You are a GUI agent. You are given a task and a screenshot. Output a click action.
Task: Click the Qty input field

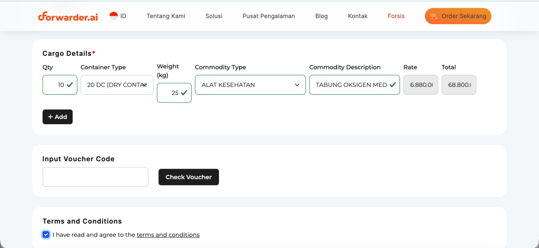tap(60, 85)
